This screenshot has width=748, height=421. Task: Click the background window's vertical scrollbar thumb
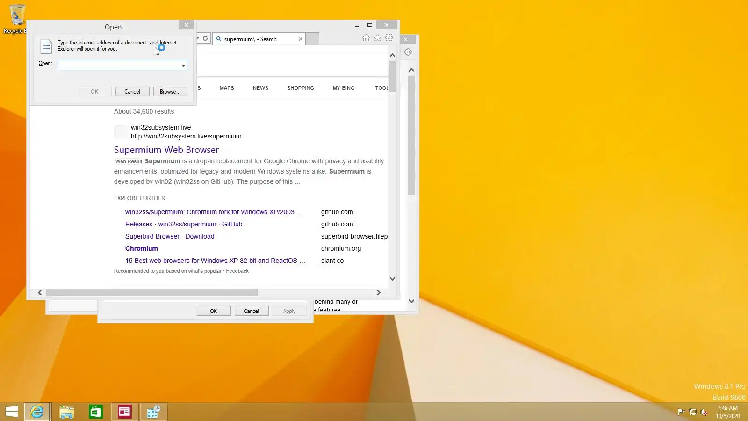pos(411,135)
